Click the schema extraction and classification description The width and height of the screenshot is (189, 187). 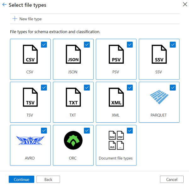click(x=55, y=32)
